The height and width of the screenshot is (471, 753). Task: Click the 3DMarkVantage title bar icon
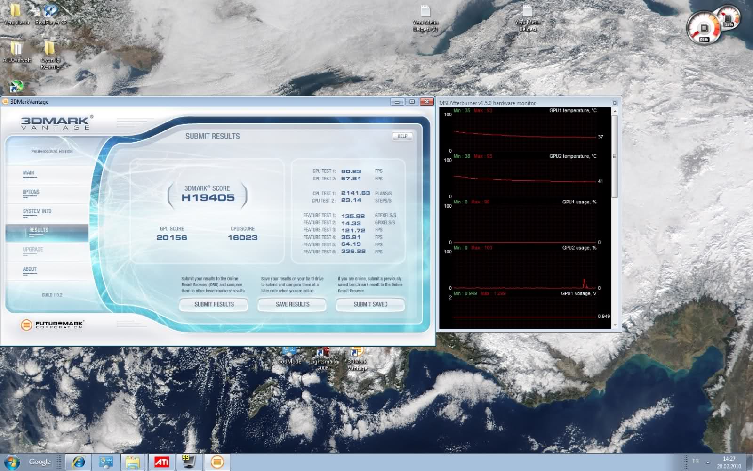pos(6,102)
